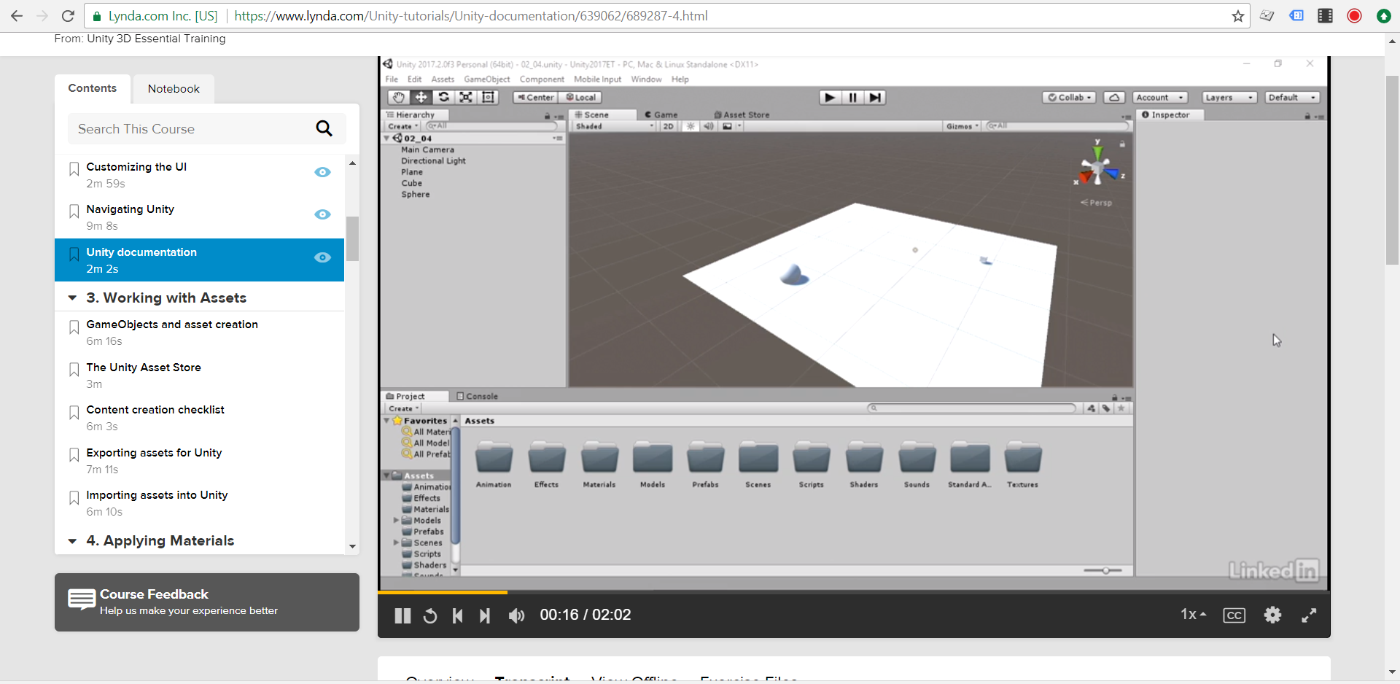The height and width of the screenshot is (684, 1400).
Task: Open Shaded draw mode dropdown
Action: [615, 126]
